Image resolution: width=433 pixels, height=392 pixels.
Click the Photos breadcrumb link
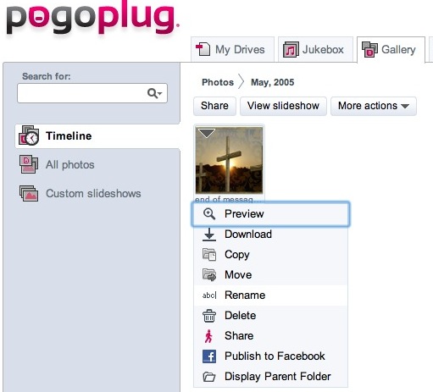(x=218, y=82)
